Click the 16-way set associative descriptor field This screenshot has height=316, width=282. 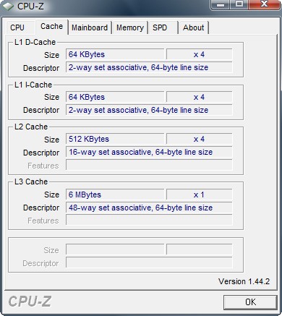pyautogui.click(x=149, y=152)
